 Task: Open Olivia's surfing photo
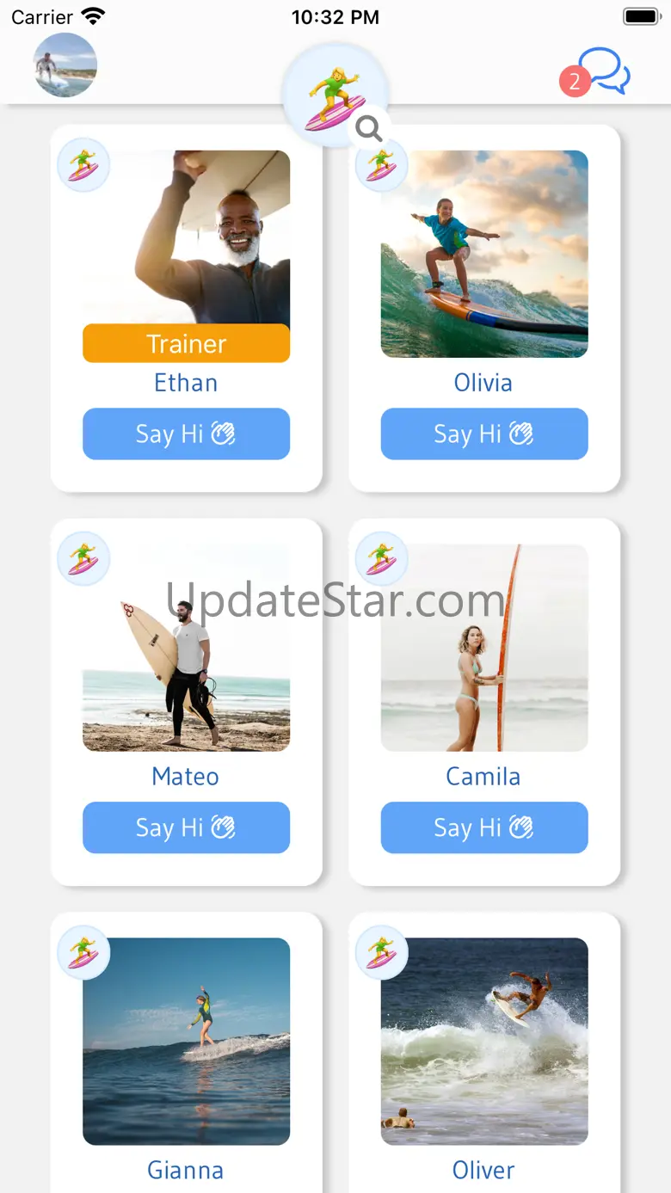[x=484, y=254]
